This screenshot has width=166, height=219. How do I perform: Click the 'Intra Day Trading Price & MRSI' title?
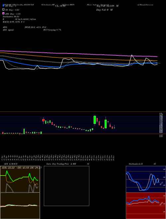pos(68,164)
